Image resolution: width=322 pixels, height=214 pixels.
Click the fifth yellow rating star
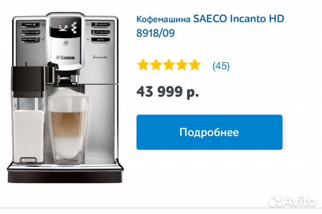[195, 65]
